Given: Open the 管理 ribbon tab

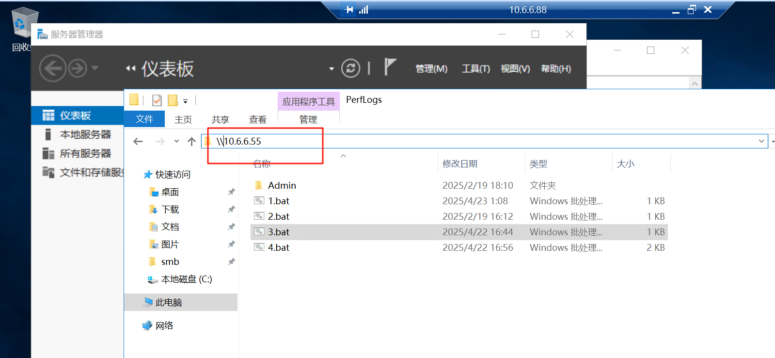Looking at the screenshot, I should click(x=308, y=119).
